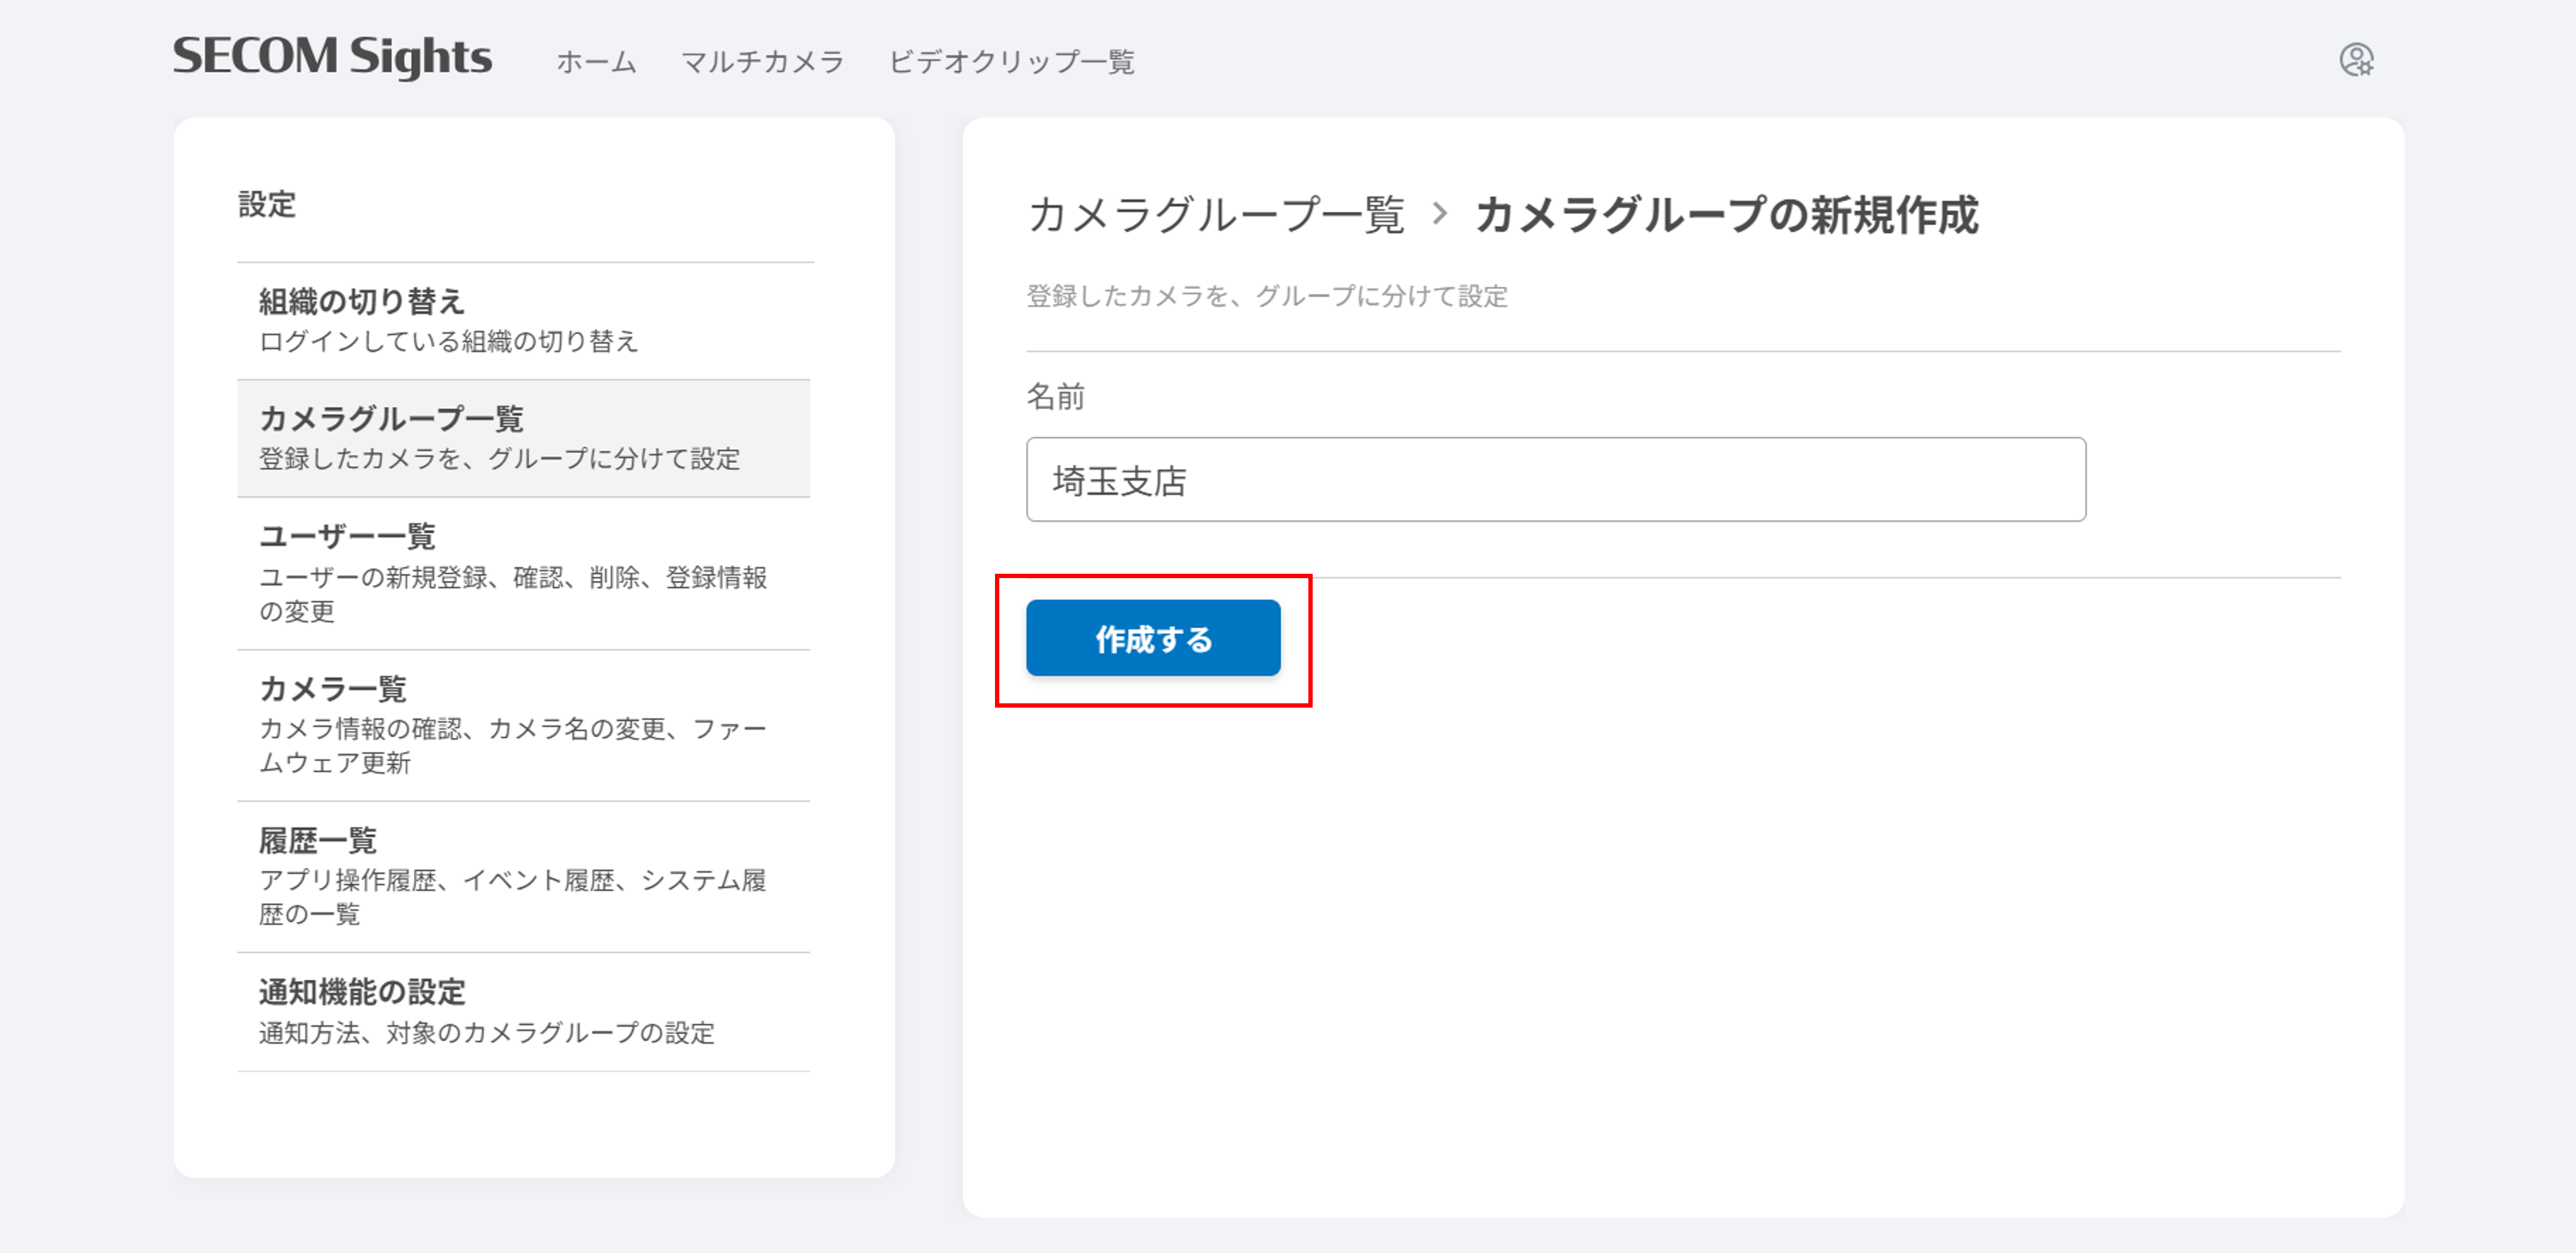Screen dimensions: 2576x1253
Task: Open 履歴一覧 in settings sidebar
Action: (x=524, y=877)
